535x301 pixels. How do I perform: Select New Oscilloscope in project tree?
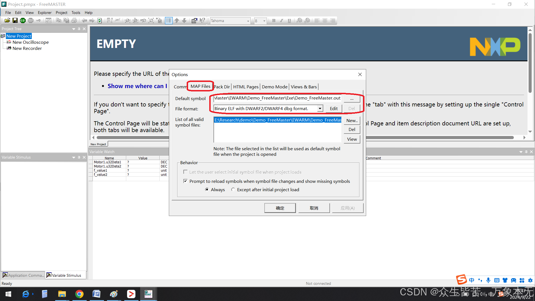click(30, 42)
